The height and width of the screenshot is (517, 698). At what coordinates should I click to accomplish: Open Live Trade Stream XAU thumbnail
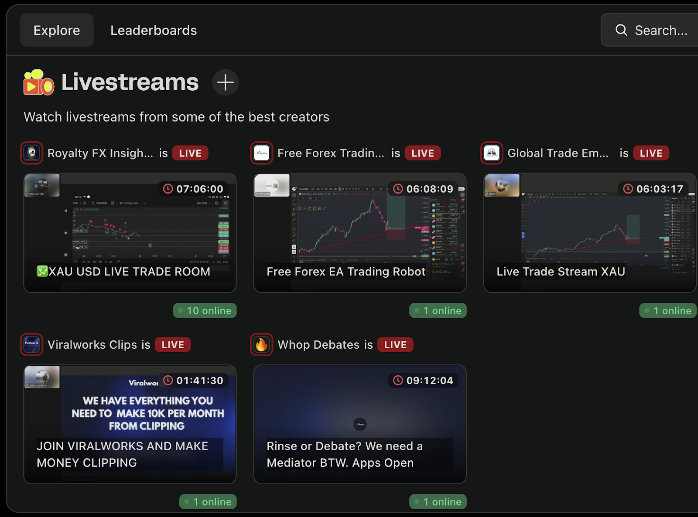coord(590,233)
